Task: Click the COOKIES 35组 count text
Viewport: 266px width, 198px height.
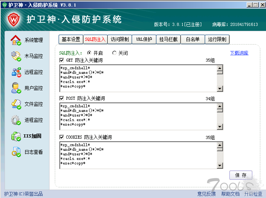Action: click(210, 137)
